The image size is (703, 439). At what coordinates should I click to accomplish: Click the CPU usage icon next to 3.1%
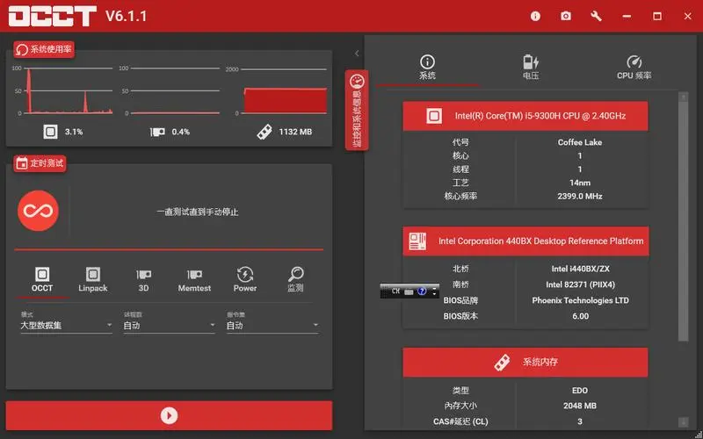tap(51, 132)
